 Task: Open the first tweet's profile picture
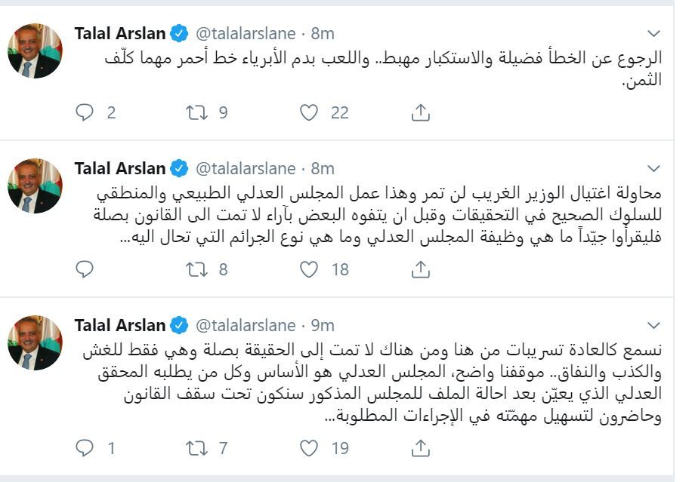coord(35,51)
